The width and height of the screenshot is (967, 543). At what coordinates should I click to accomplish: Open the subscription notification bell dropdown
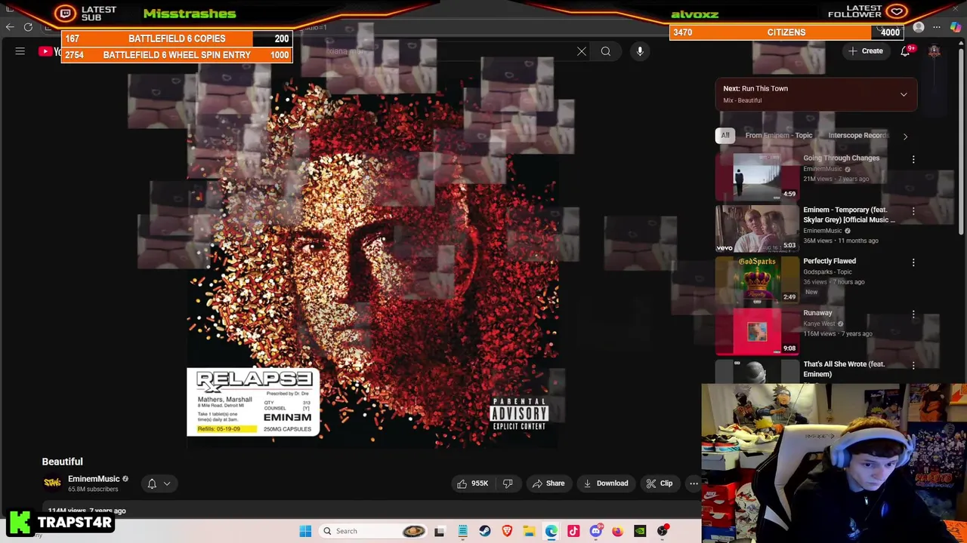pos(159,483)
